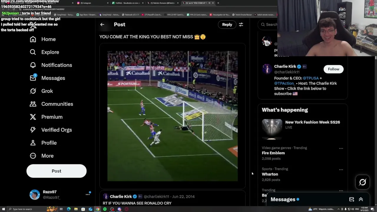The image size is (377, 212).
Task: Expand the Messages drawer
Action: coord(361,199)
